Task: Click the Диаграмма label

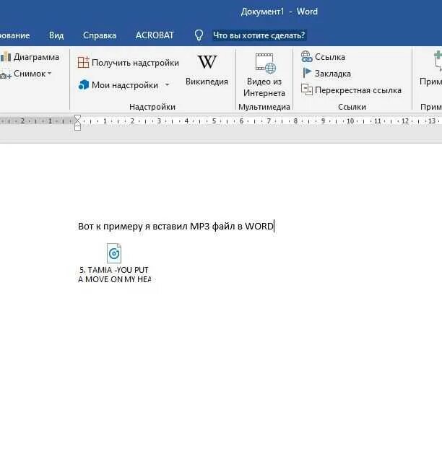Action: click(36, 57)
